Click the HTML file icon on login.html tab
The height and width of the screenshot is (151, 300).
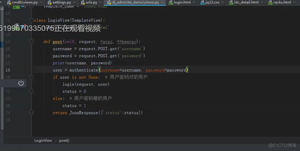coord(171,3)
